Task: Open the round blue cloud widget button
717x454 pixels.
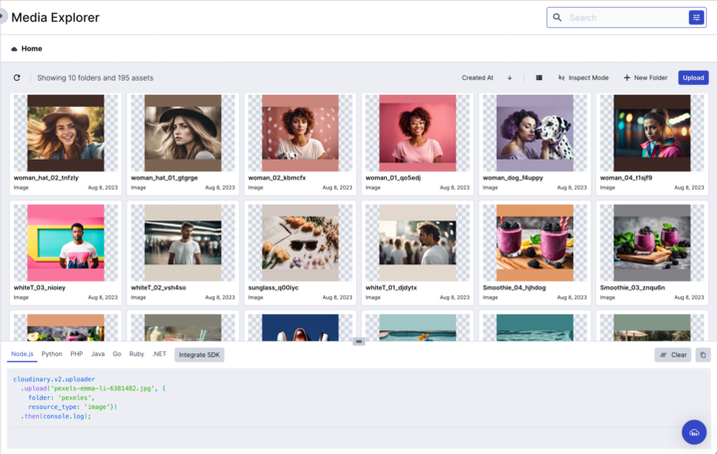Action: [693, 431]
